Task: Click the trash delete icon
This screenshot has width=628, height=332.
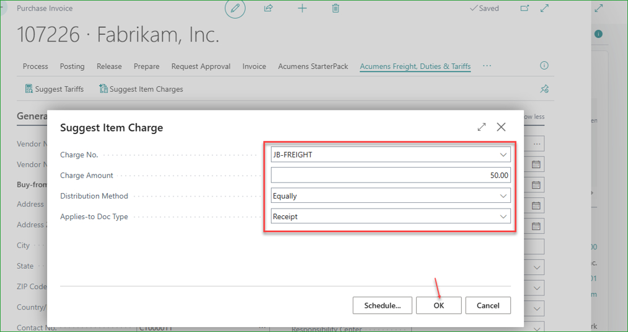Action: pyautogui.click(x=335, y=8)
